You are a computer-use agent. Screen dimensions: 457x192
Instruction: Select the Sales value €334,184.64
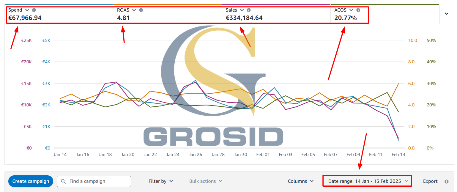tap(244, 18)
